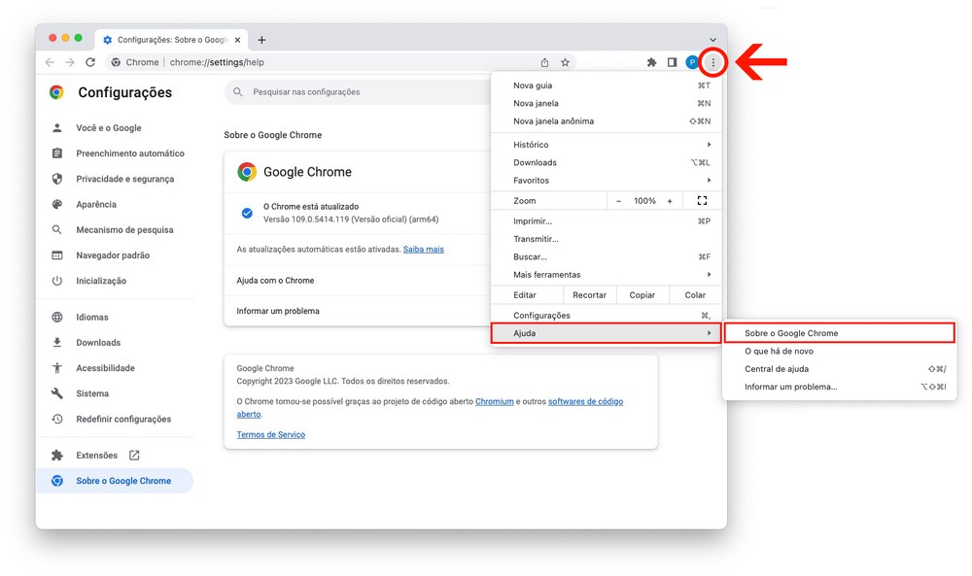Decrease zoom with minus button
The width and height of the screenshot is (972, 576).
coord(618,201)
